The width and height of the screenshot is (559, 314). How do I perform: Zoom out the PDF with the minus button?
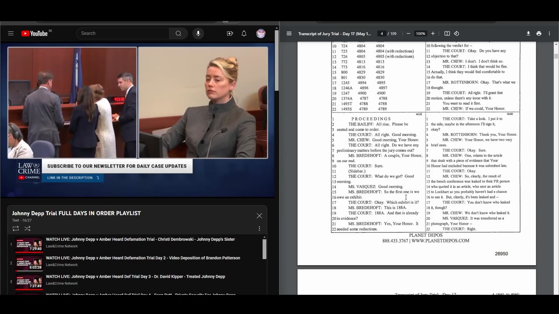(408, 34)
